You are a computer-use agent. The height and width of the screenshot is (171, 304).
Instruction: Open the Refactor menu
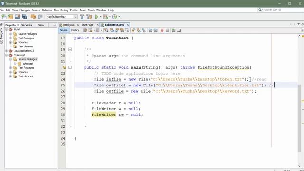(47, 10)
